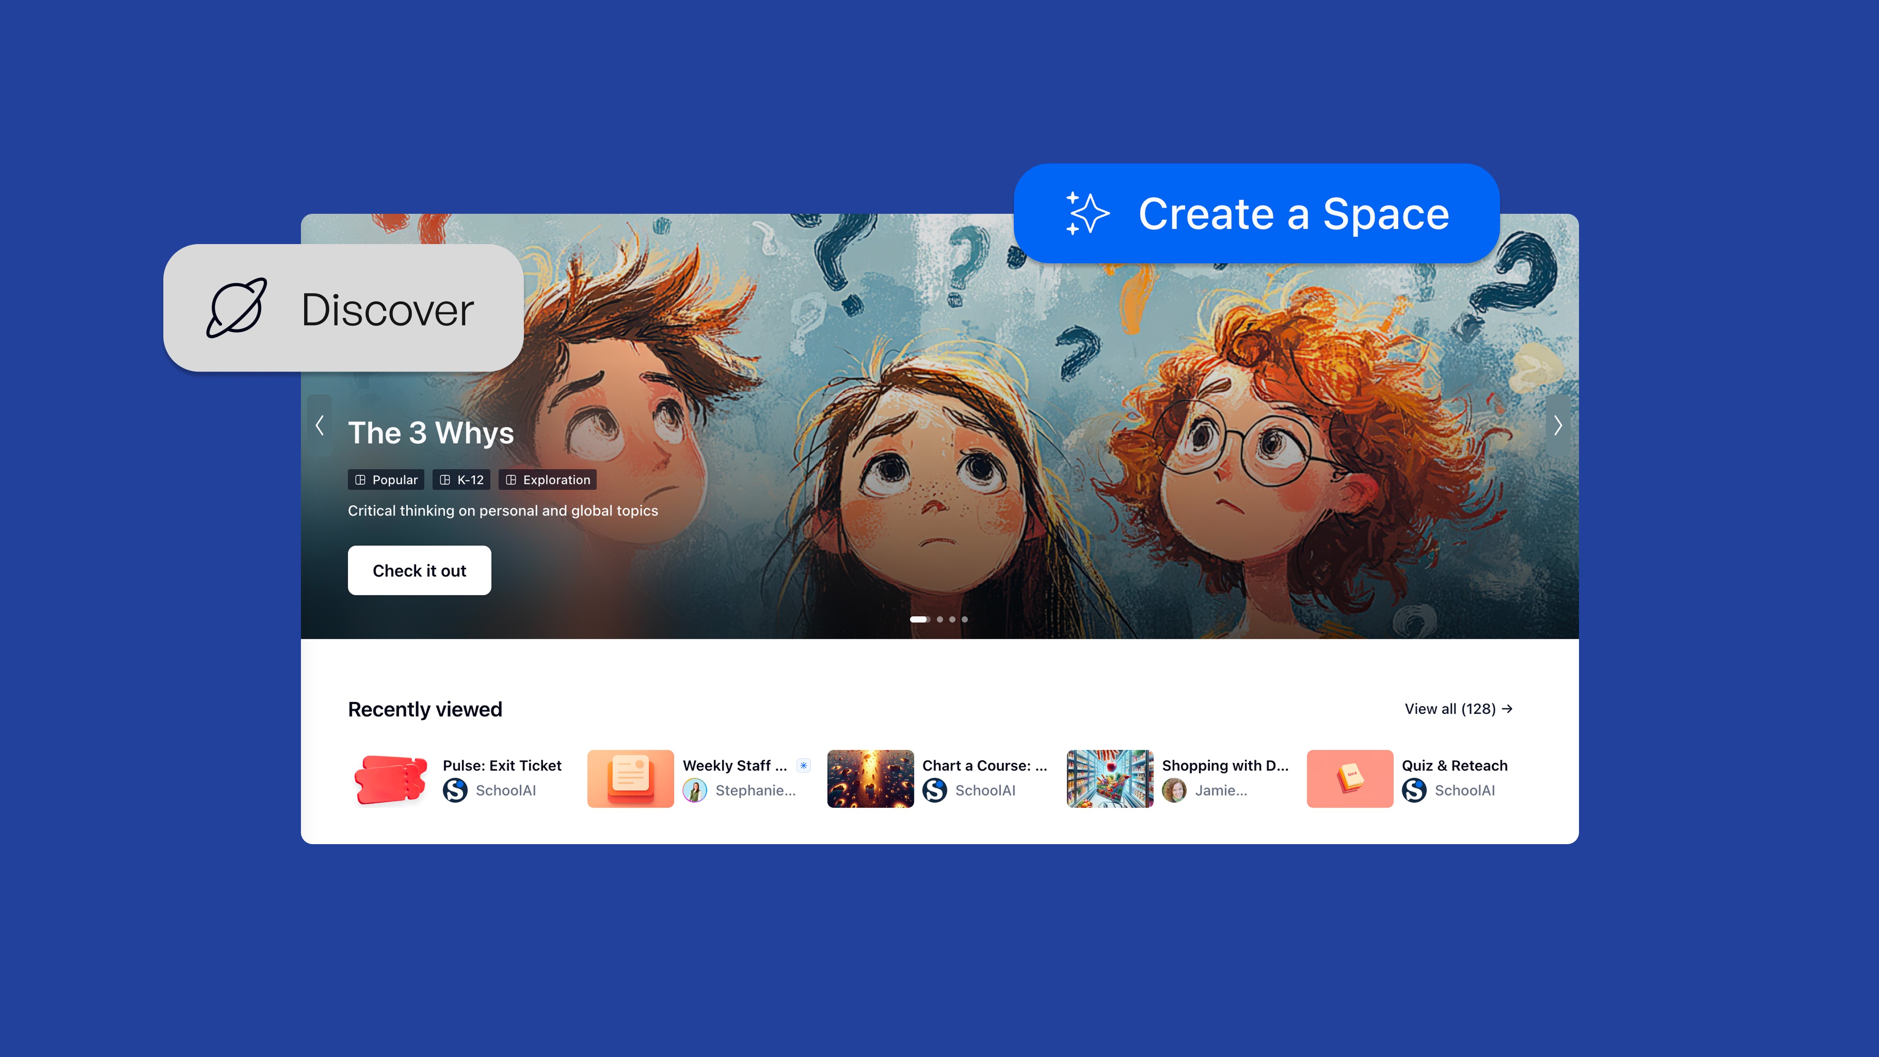Select the second carousel pagination dot
The height and width of the screenshot is (1057, 1879).
(940, 619)
